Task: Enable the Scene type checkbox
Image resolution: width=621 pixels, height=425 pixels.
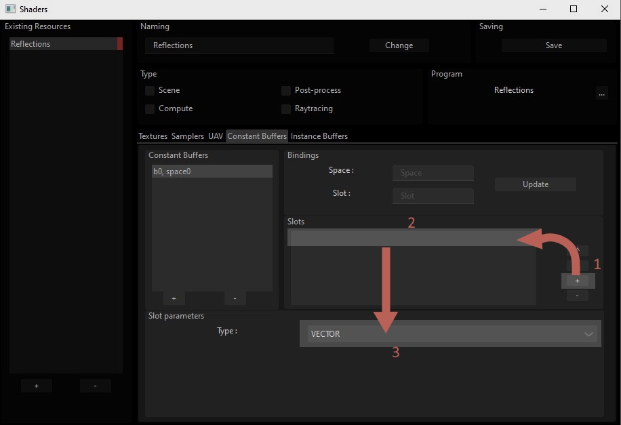Action: click(x=150, y=91)
